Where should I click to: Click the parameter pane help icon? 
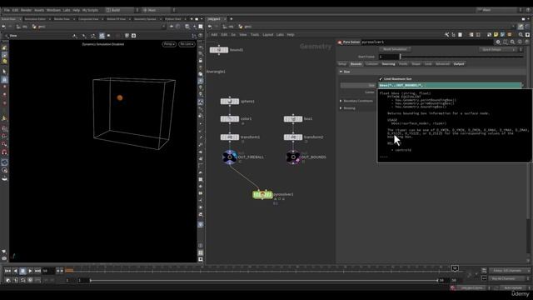(527, 42)
